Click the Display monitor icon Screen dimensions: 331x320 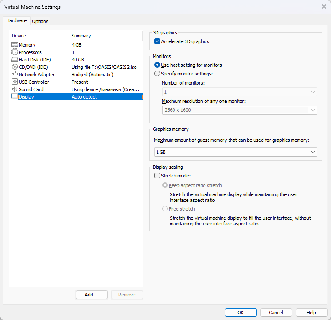(x=14, y=97)
